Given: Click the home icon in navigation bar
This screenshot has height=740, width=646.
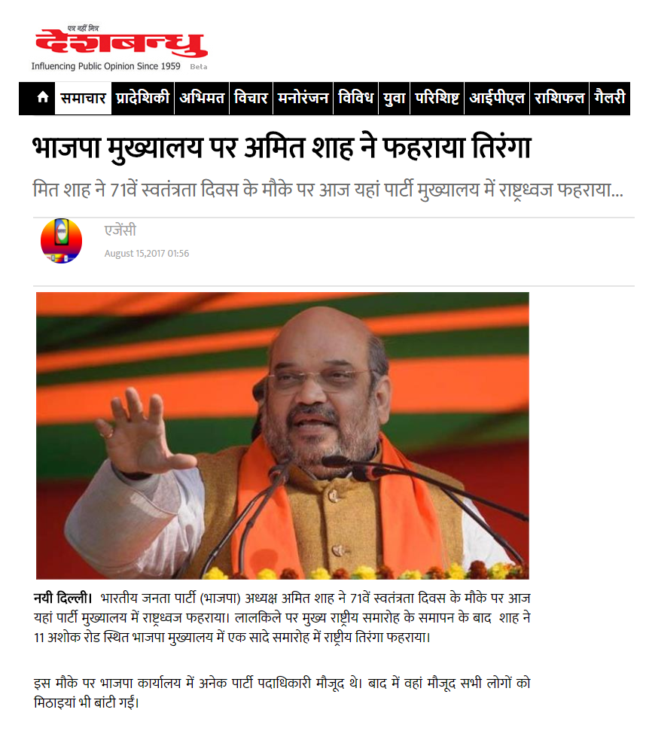Looking at the screenshot, I should (42, 98).
